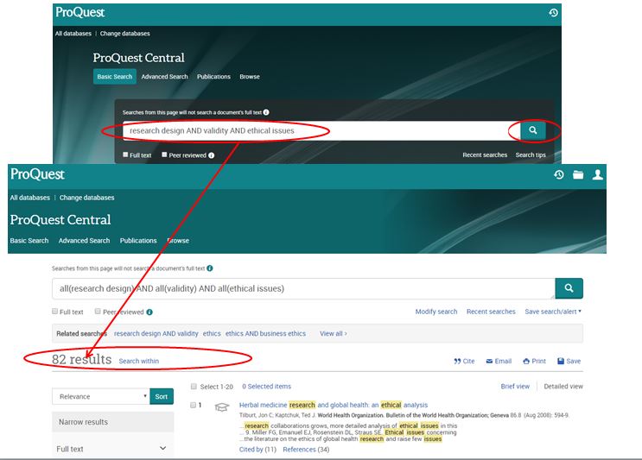Click the magnifier search button in upper window
Viewport: 642px width, 460px height.
[x=532, y=130]
